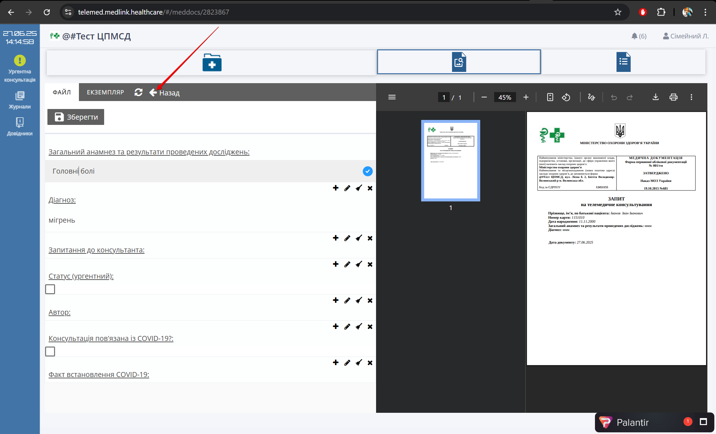716x434 pixels.
Task: Rotate the PDF counterclockwise
Action: tap(566, 97)
